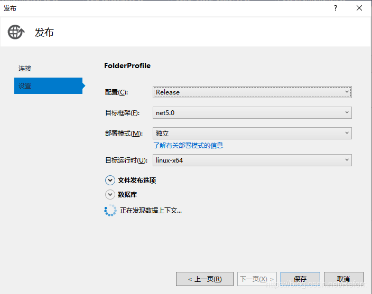372x294 pixels.
Task: Open the 目标运行时 linux-x64 dropdown
Action: coord(252,160)
